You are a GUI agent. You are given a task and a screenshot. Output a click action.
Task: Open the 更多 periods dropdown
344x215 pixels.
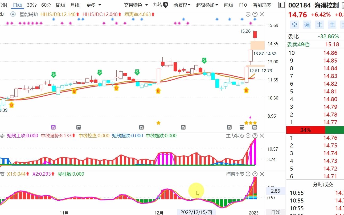tap(94, 5)
